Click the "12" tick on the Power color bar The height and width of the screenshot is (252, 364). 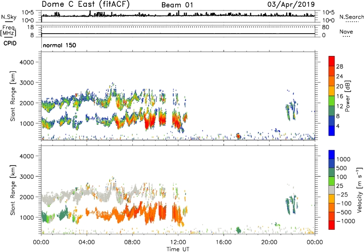coord(339,106)
